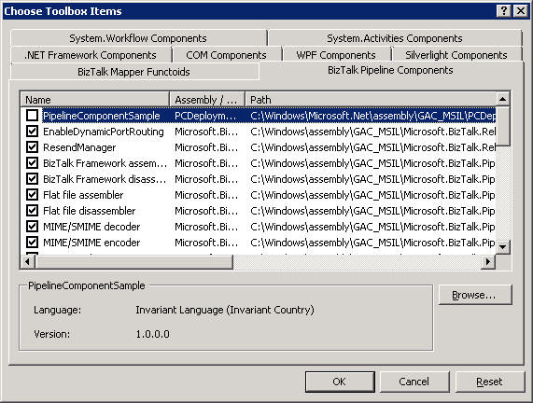The image size is (533, 403).
Task: Open the WPF Components tab
Action: click(336, 55)
